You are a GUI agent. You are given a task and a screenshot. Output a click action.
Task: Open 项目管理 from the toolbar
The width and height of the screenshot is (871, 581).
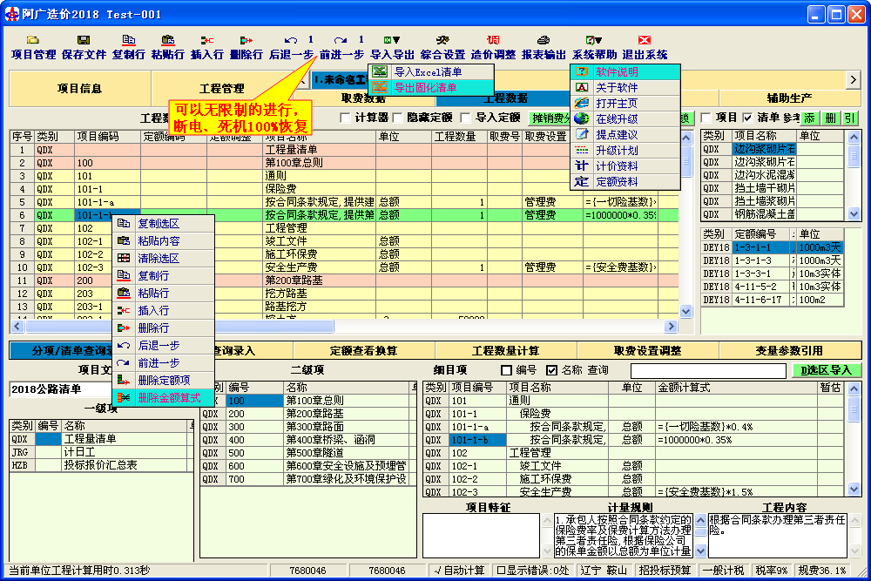point(33,47)
